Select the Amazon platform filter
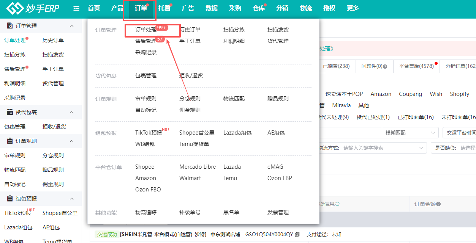The image size is (476, 243). pos(381,94)
